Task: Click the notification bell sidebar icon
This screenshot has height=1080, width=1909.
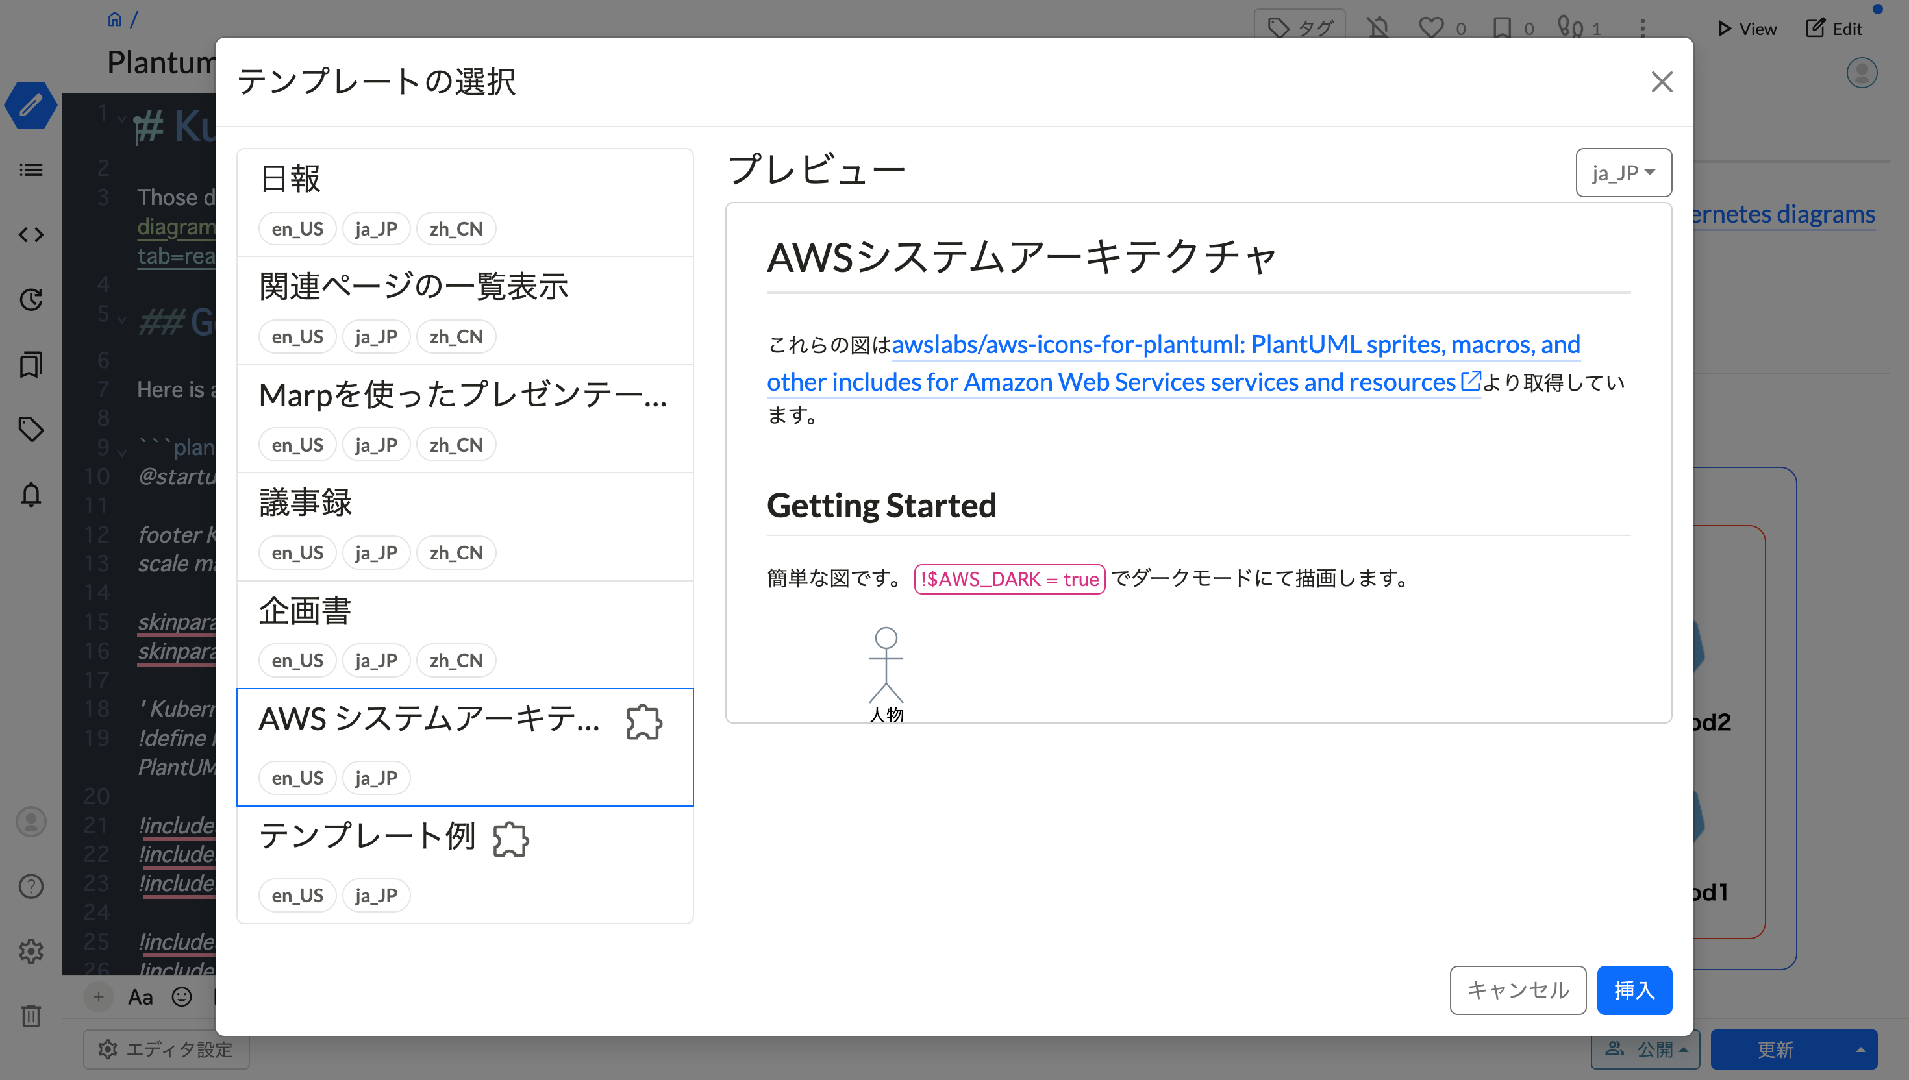Action: pyautogui.click(x=31, y=494)
